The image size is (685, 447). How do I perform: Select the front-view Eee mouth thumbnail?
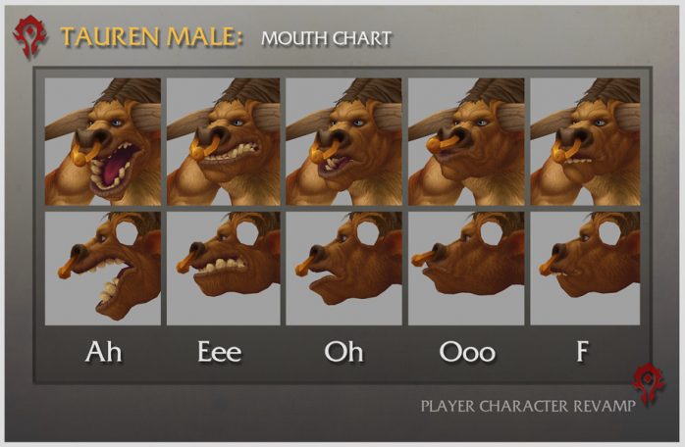tap(223, 142)
